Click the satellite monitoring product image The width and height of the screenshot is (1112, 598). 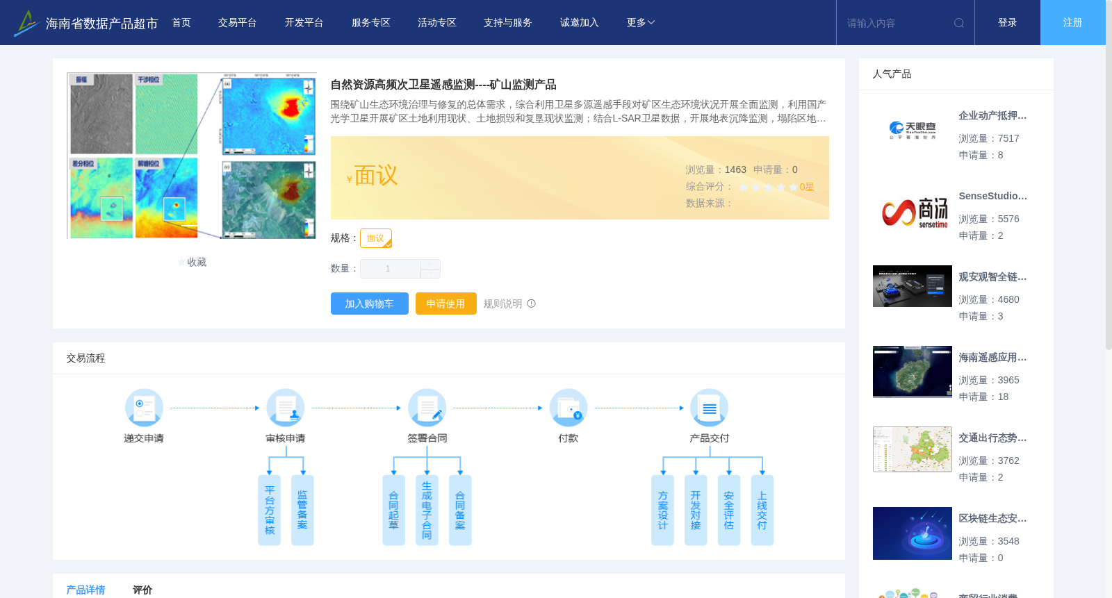point(192,156)
